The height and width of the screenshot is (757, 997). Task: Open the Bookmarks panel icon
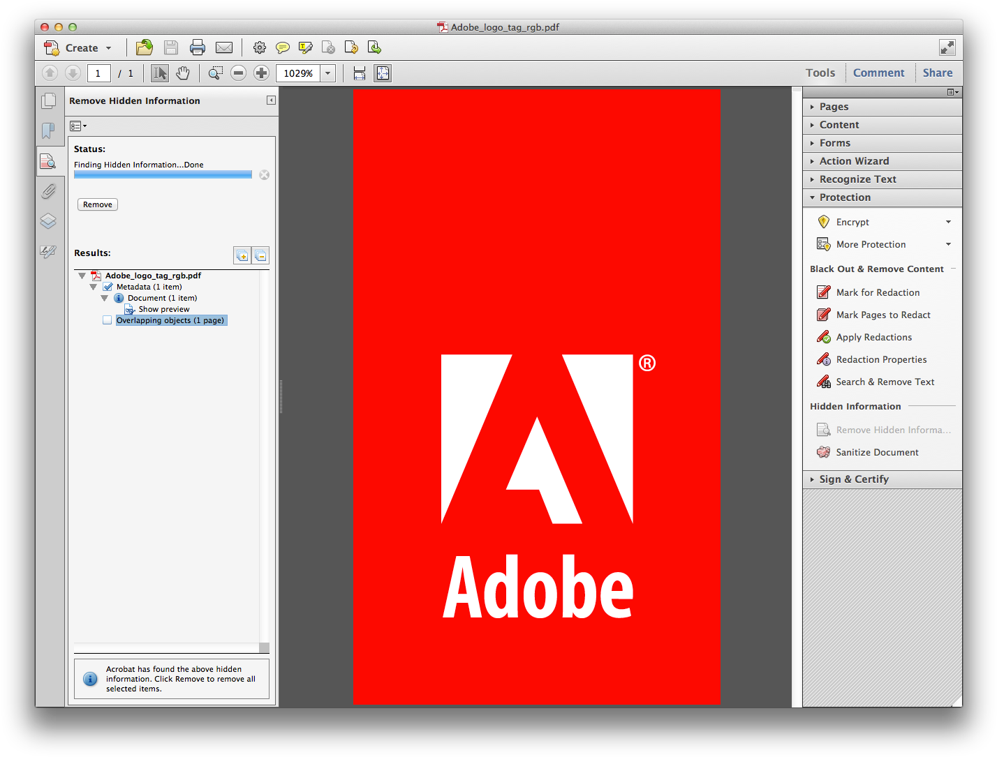(48, 130)
